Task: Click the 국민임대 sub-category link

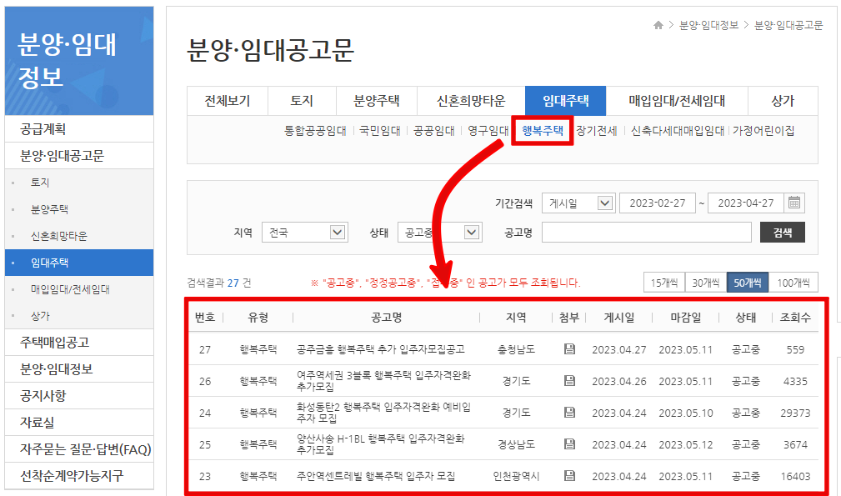Action: [x=380, y=131]
